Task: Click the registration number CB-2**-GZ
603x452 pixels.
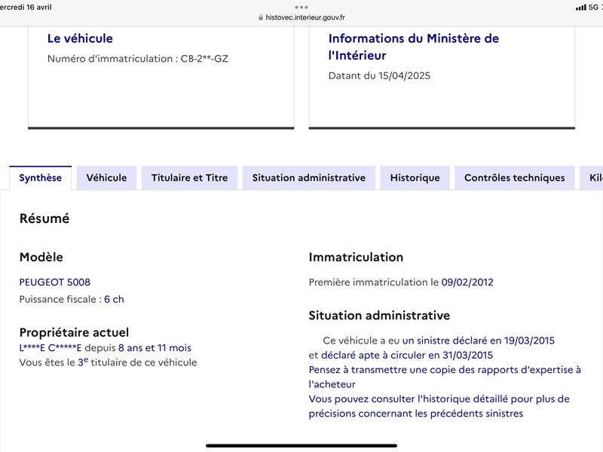Action: point(204,59)
